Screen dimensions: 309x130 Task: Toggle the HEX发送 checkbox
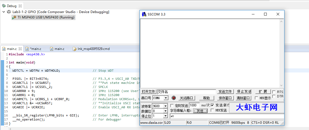212,110
